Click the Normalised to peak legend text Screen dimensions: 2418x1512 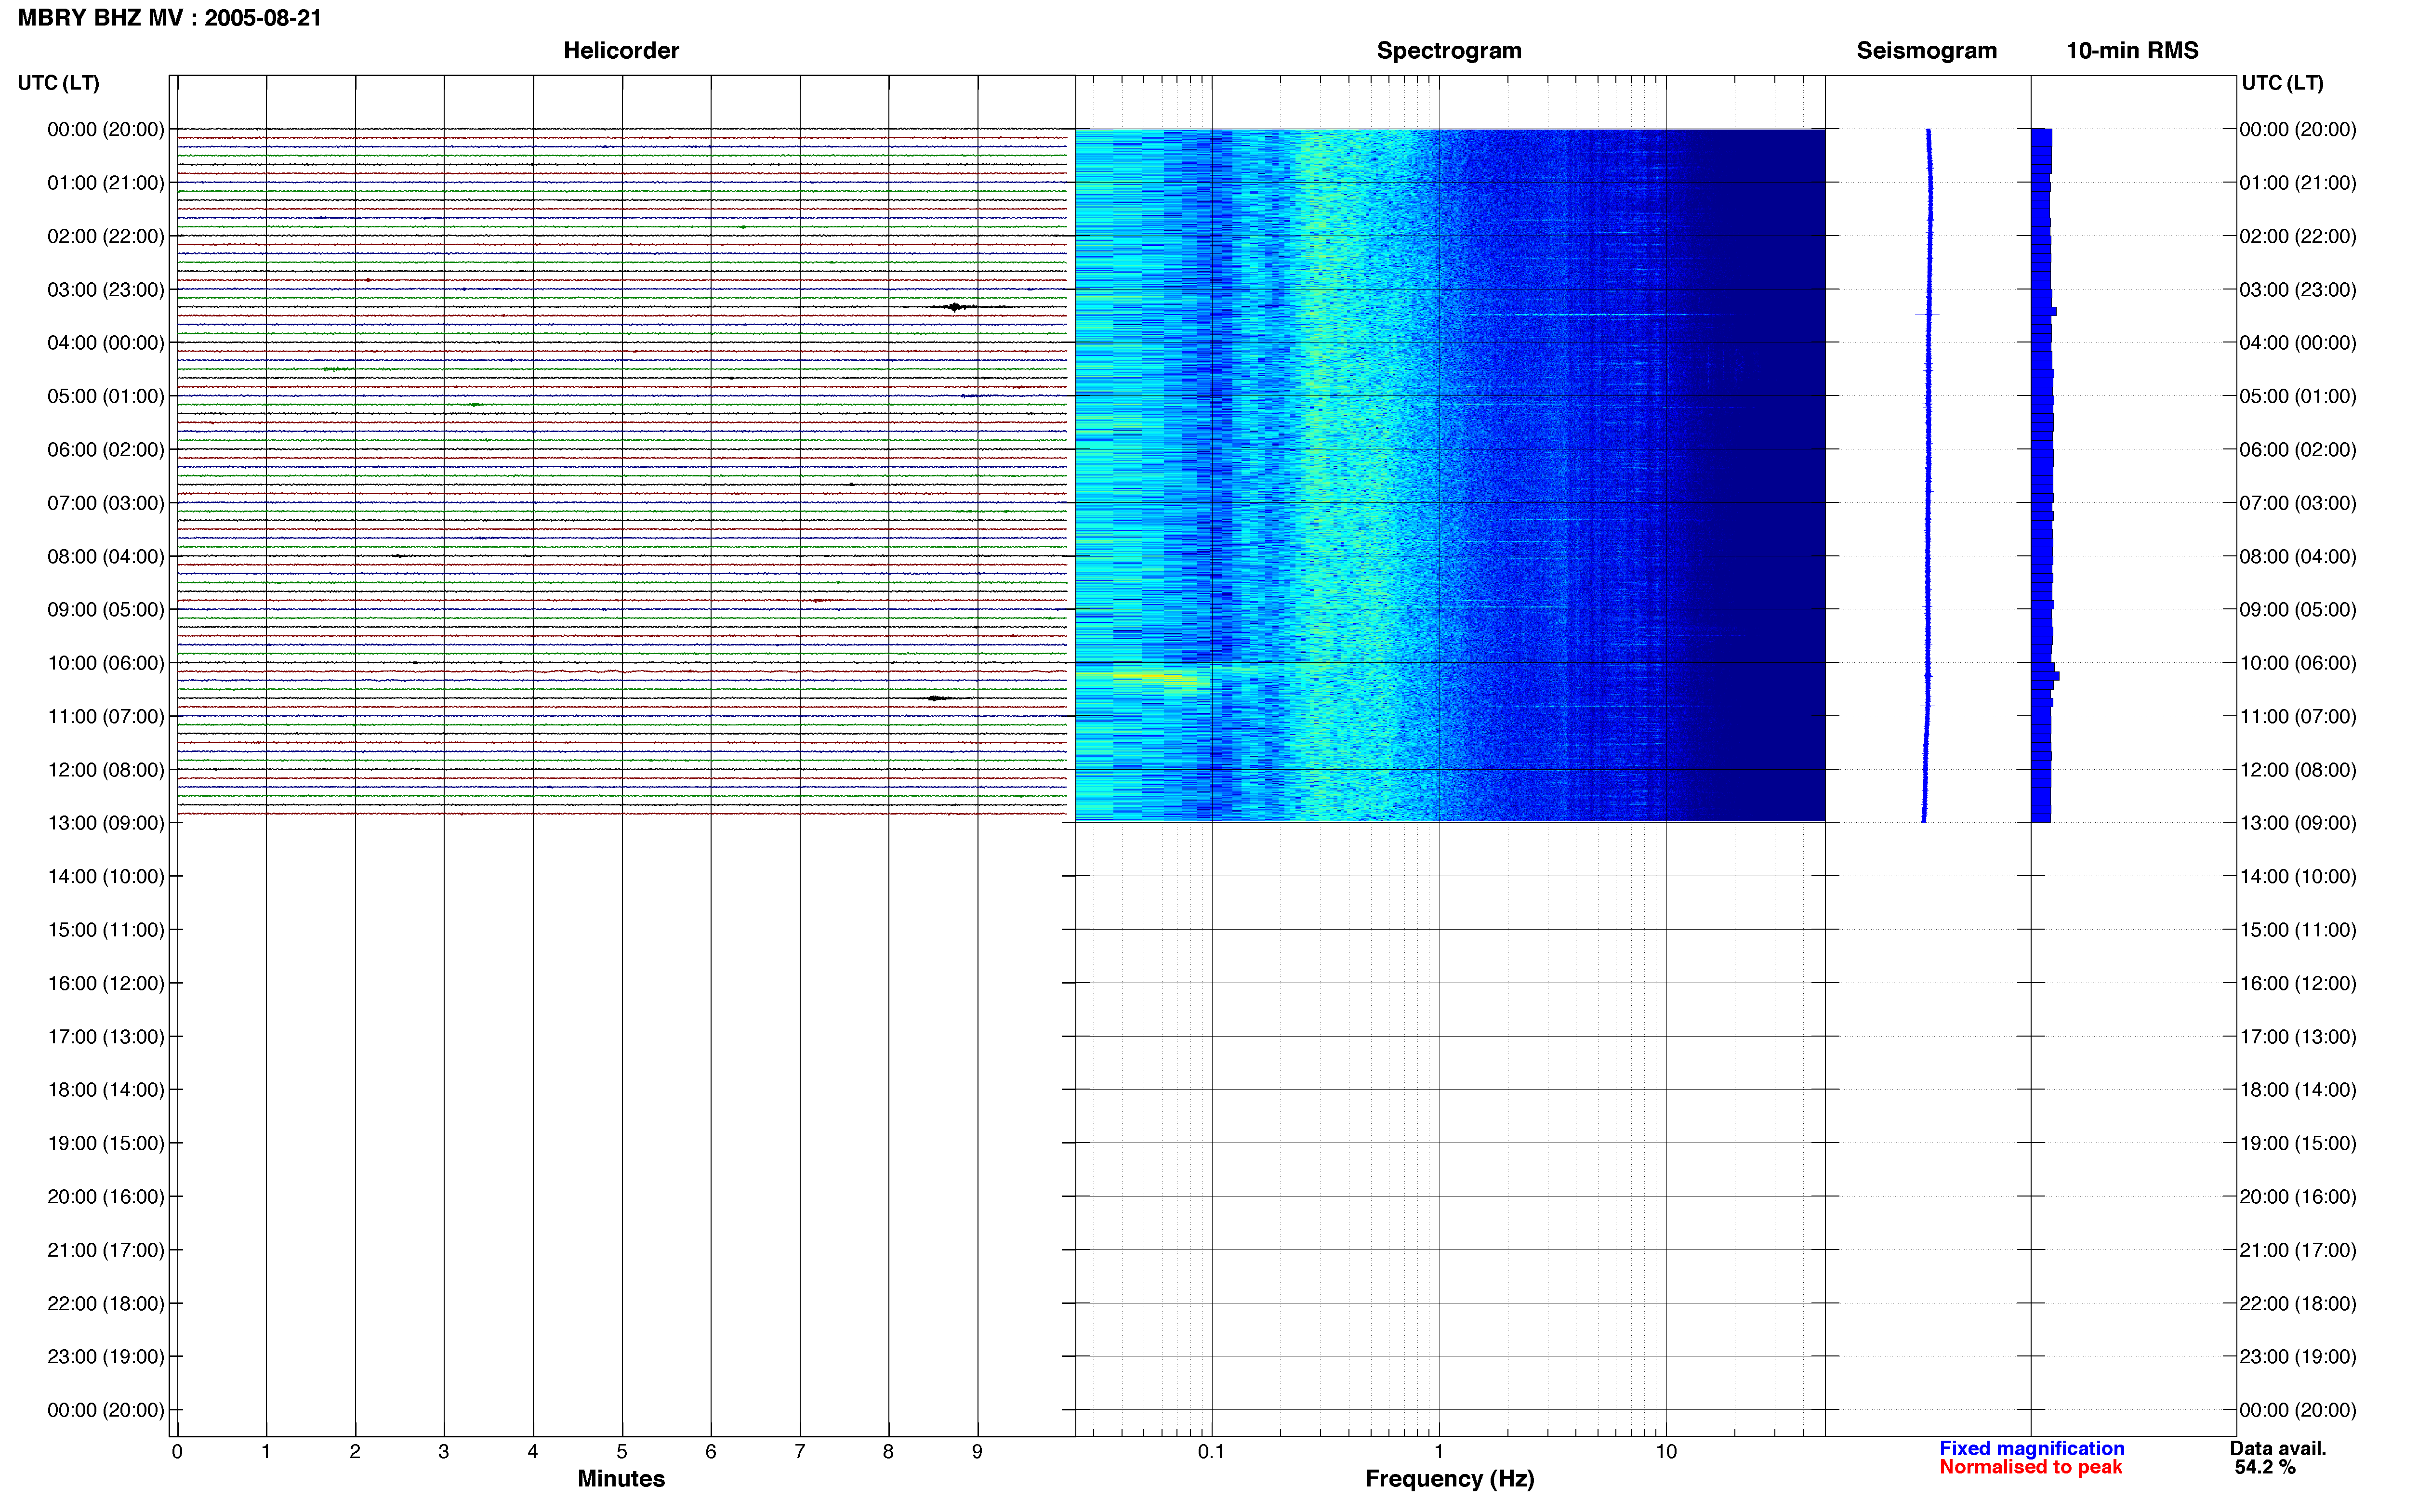2030,1467
